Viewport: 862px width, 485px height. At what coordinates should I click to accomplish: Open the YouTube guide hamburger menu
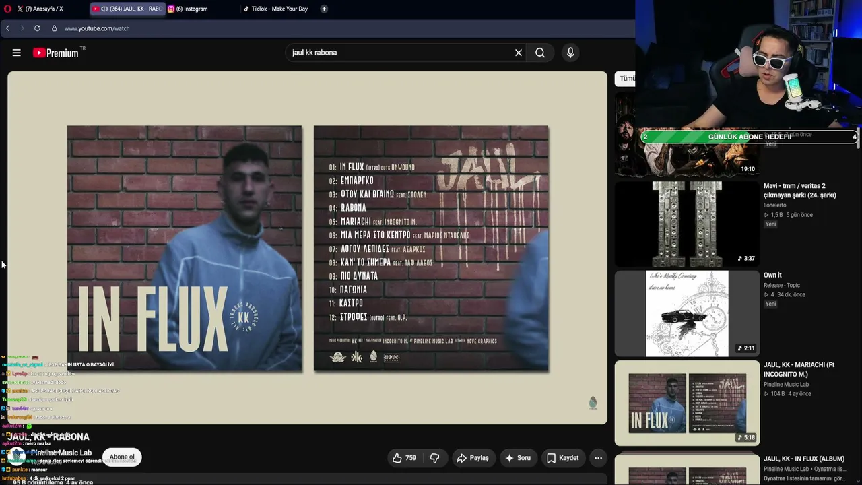pyautogui.click(x=17, y=53)
